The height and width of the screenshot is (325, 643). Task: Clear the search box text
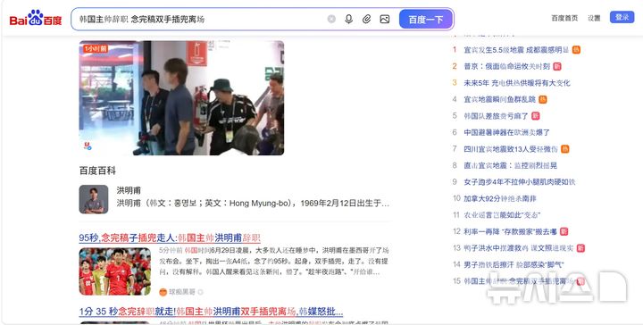click(331, 19)
